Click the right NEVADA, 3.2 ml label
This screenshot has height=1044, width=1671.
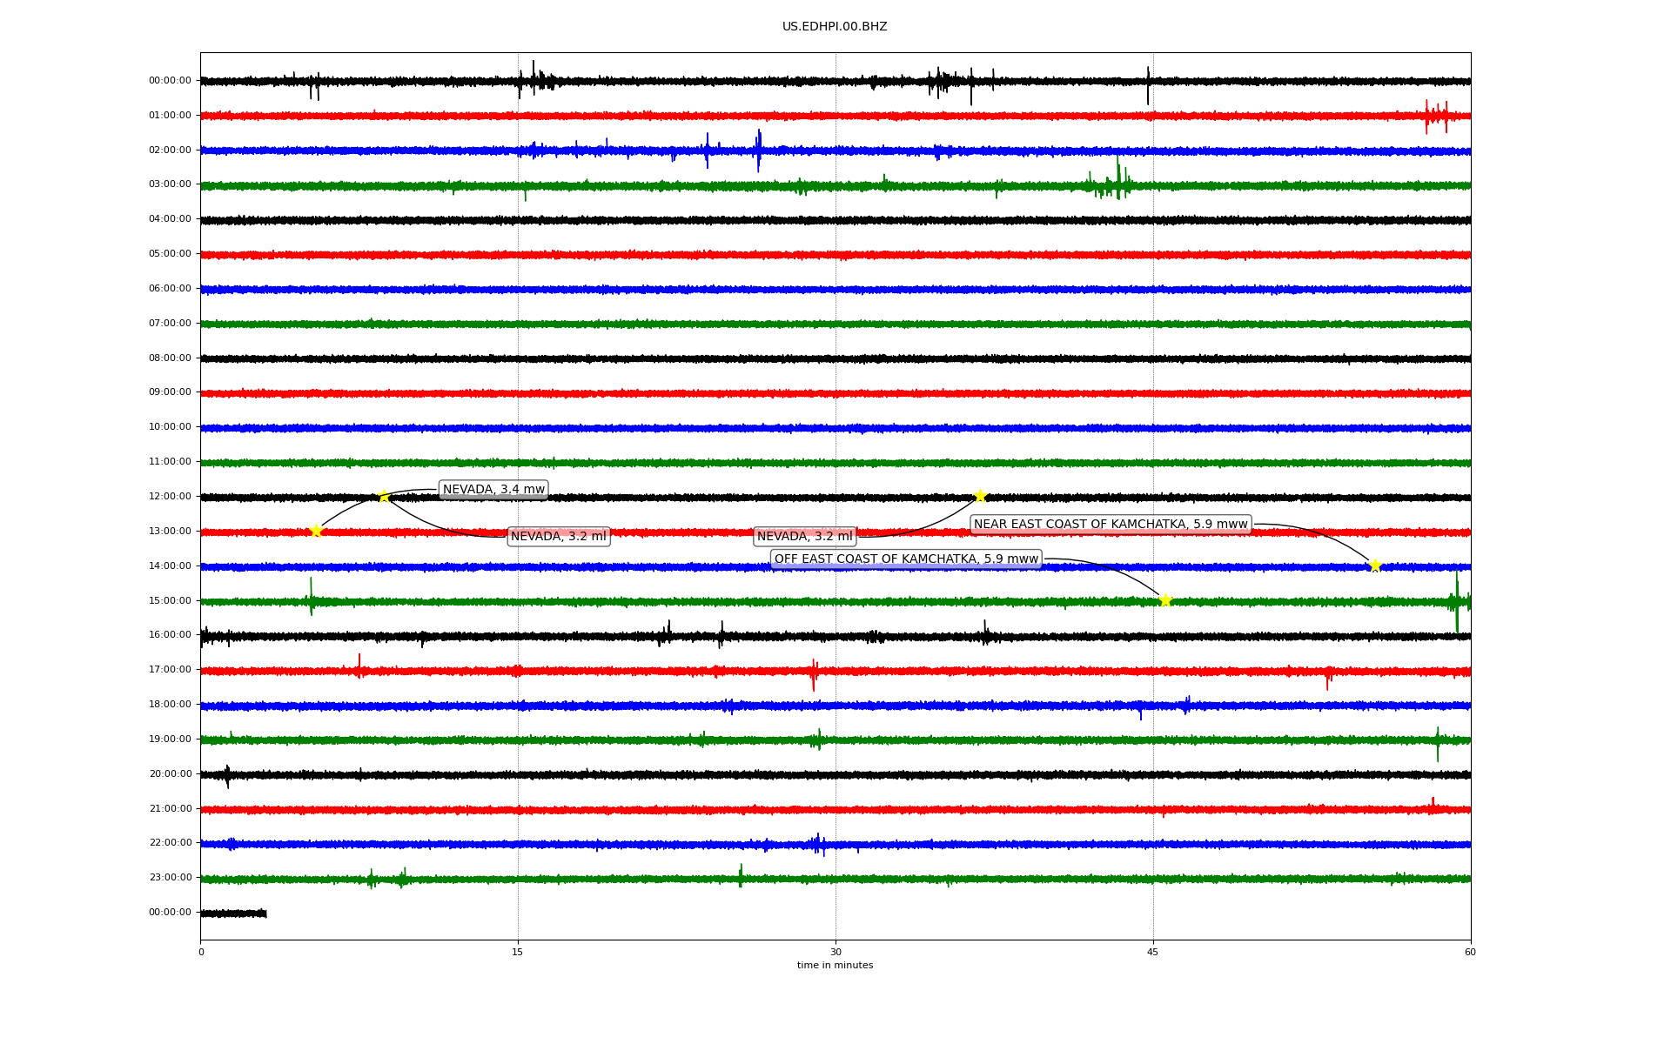click(805, 537)
